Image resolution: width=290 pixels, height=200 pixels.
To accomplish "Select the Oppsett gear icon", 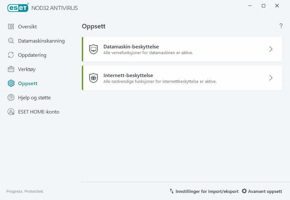I will (x=11, y=83).
